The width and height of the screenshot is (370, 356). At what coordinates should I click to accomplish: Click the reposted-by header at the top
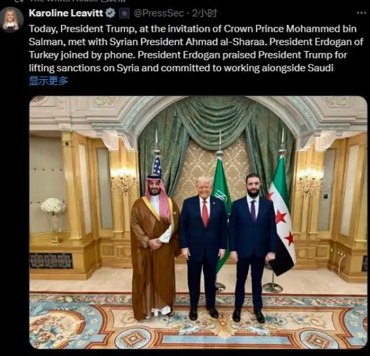point(77,1)
